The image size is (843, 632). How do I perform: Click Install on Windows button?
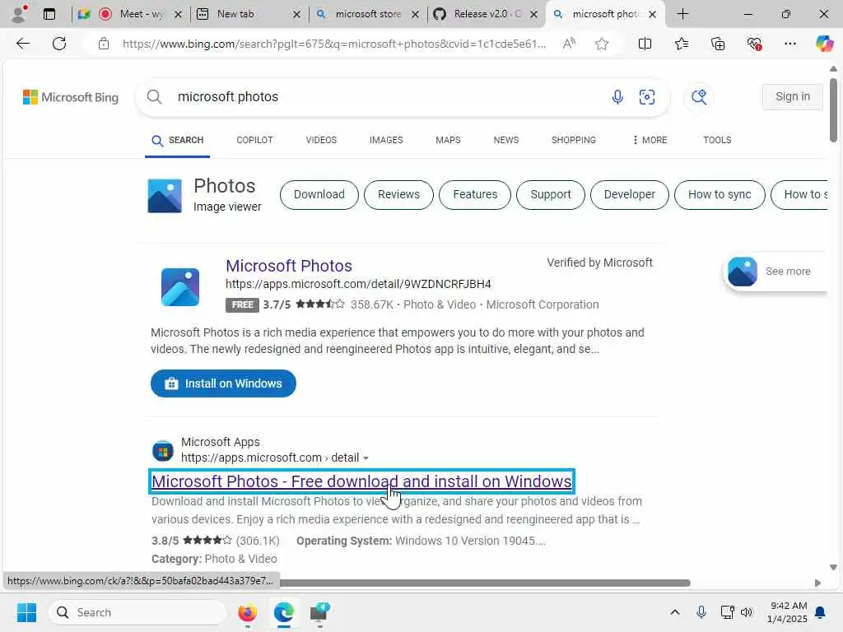pyautogui.click(x=223, y=383)
